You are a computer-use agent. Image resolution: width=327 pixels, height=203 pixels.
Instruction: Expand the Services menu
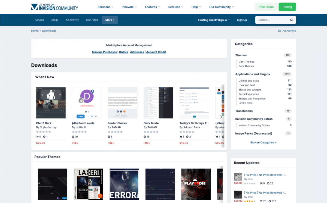coord(176,7)
